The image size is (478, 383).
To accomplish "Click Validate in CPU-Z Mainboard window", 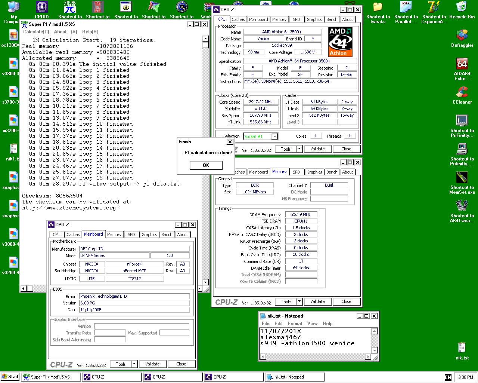I will pos(152,364).
